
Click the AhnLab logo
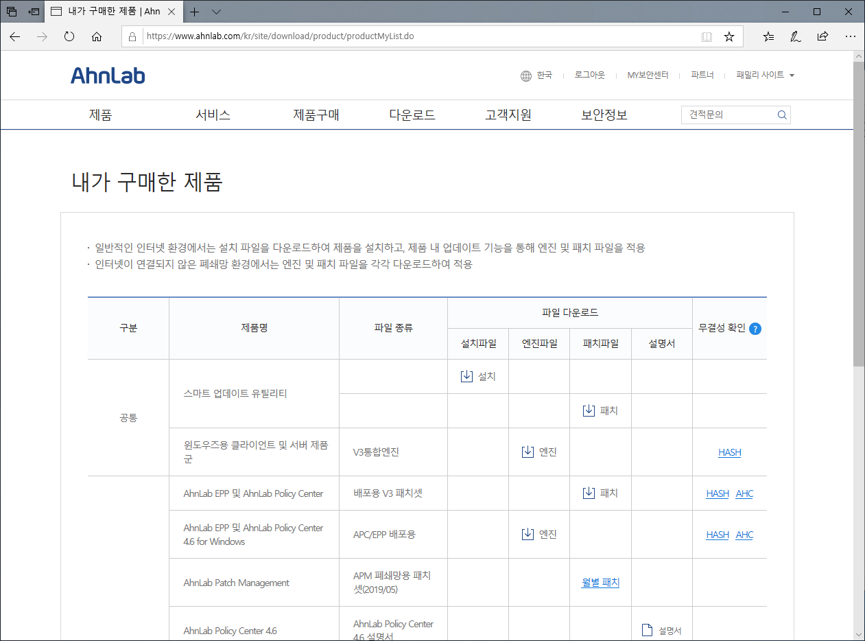(x=108, y=75)
